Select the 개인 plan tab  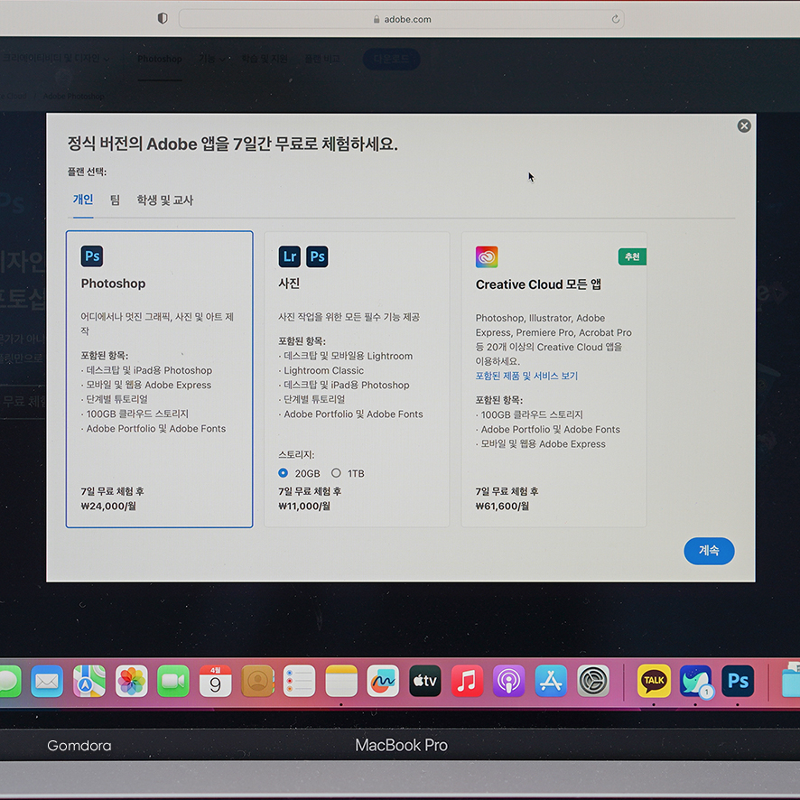(x=83, y=199)
